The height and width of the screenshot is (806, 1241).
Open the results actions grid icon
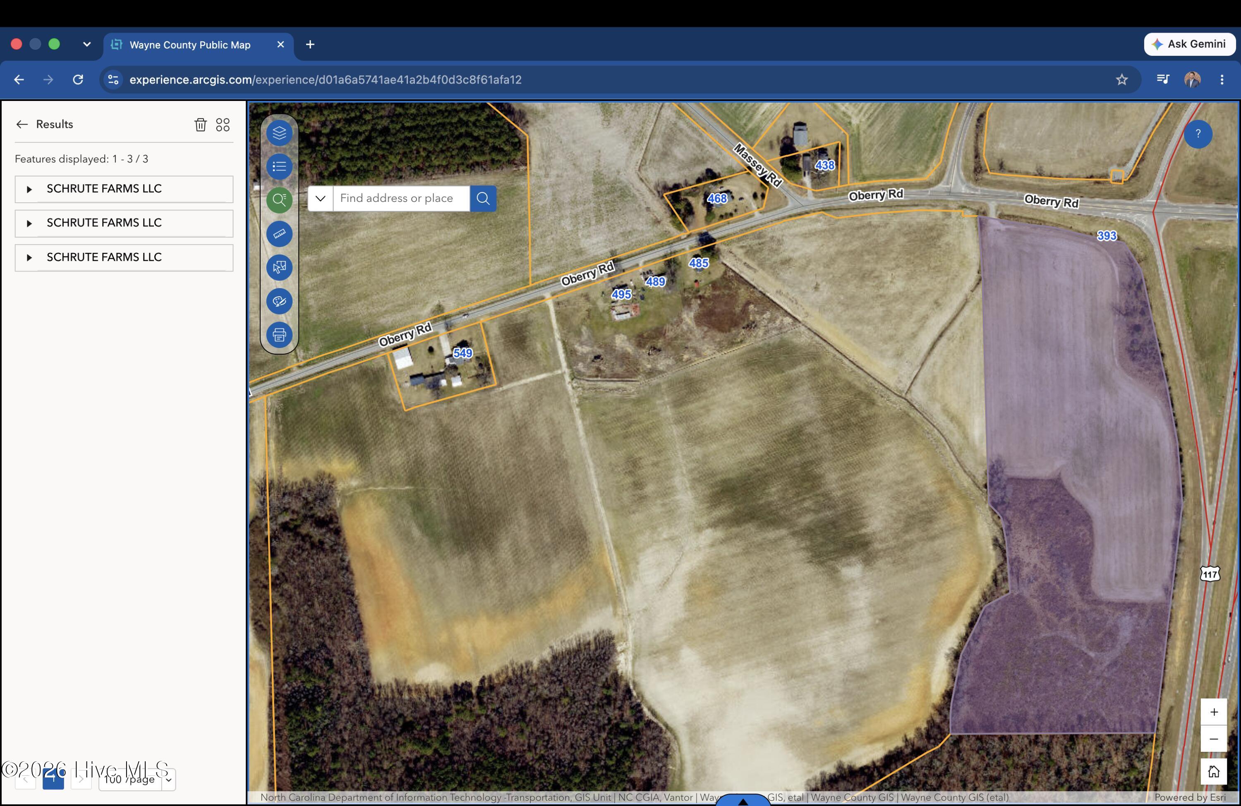223,125
